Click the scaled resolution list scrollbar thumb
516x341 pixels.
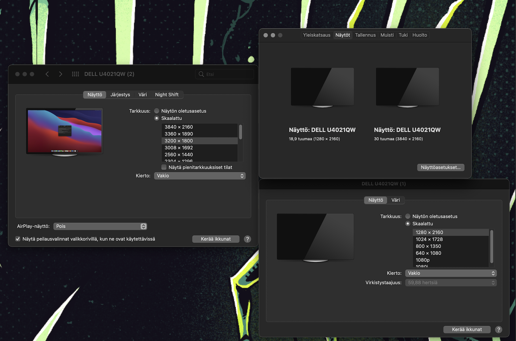tap(241, 132)
